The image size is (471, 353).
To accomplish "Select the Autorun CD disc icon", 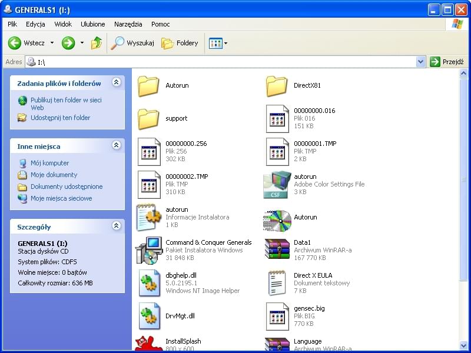I will coord(277,221).
